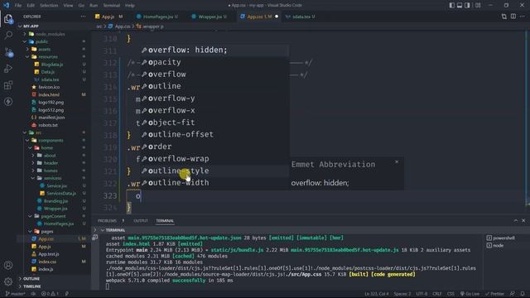Click errors and warnings status item
This screenshot has width=530, height=298.
click(x=50, y=294)
